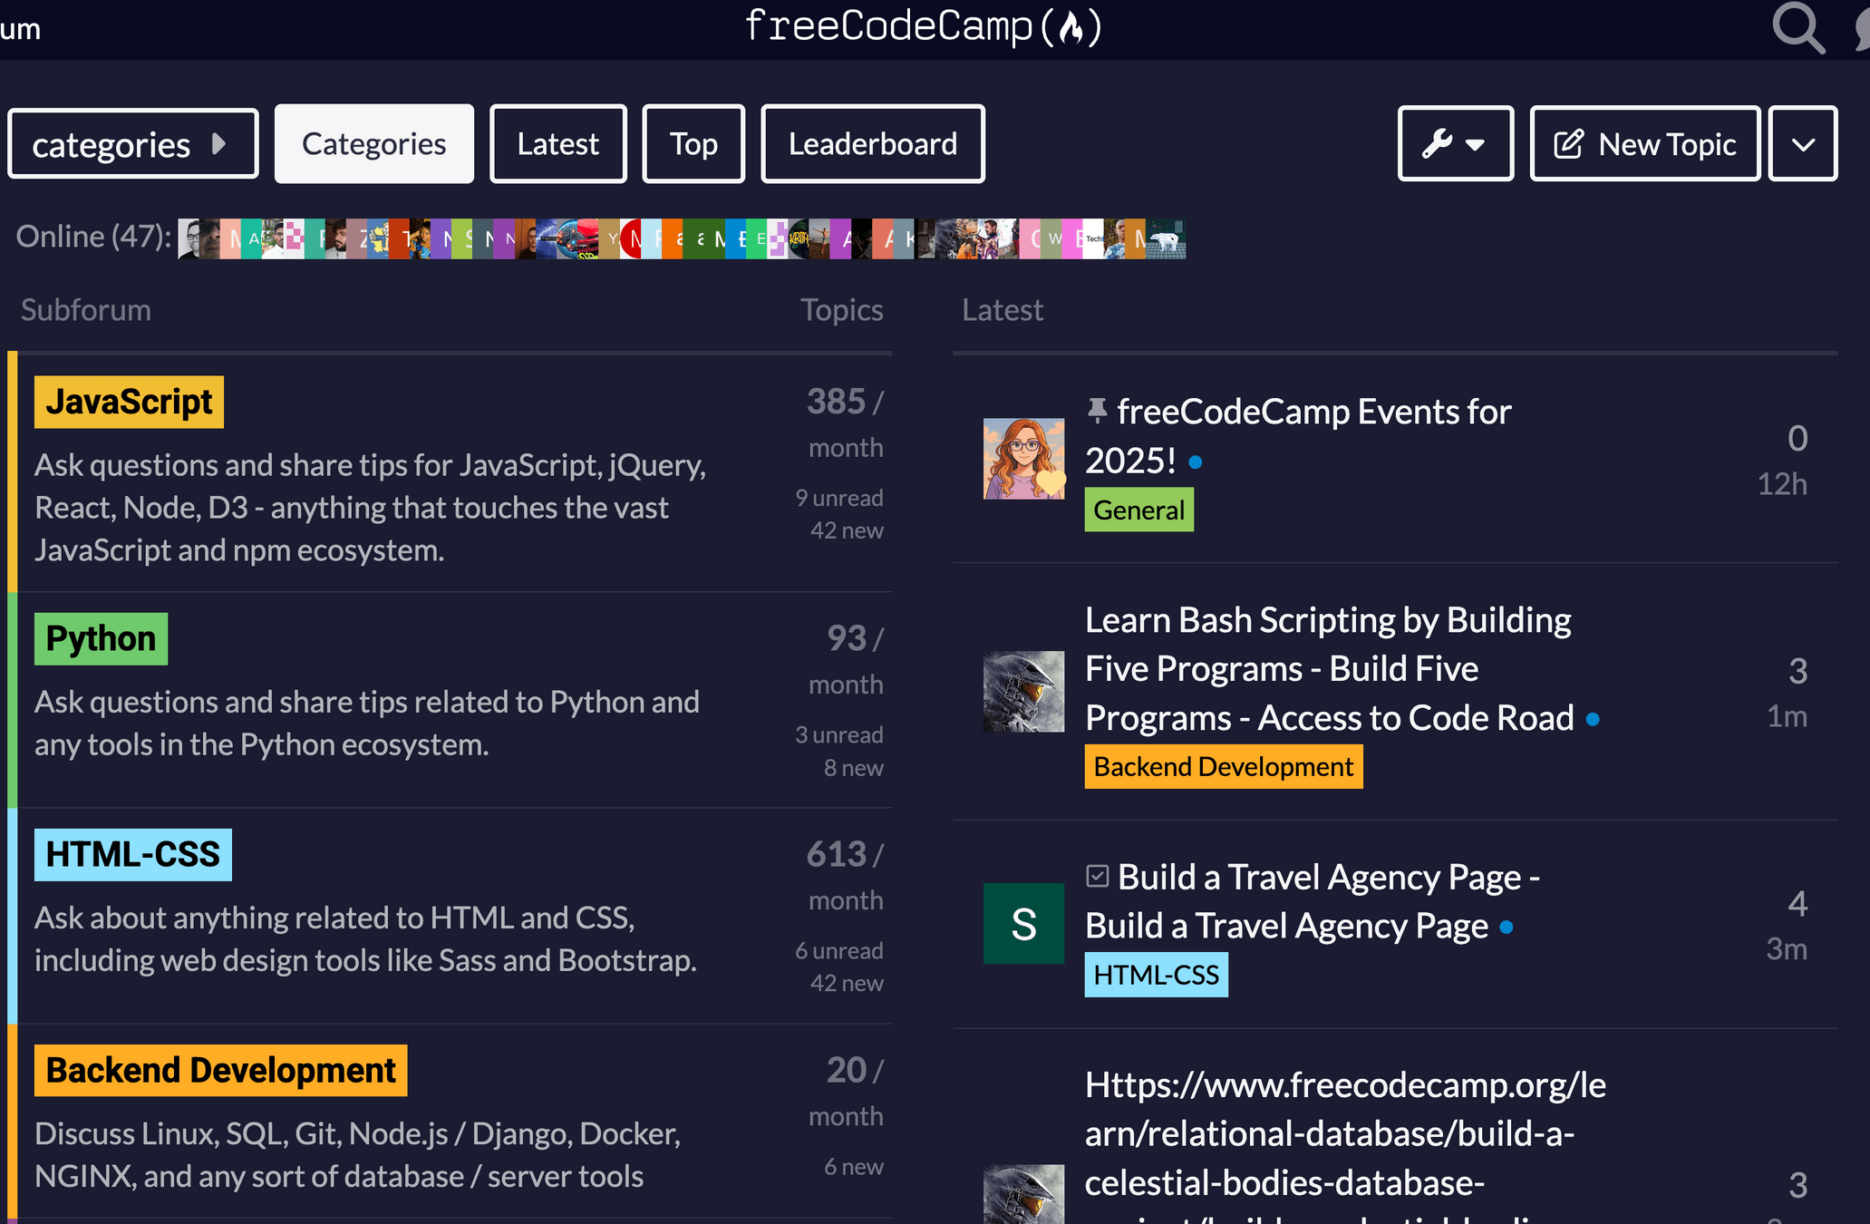Open the Build a Travel Agency Page topic
Viewport: 1870px width, 1224px height.
(x=1313, y=901)
